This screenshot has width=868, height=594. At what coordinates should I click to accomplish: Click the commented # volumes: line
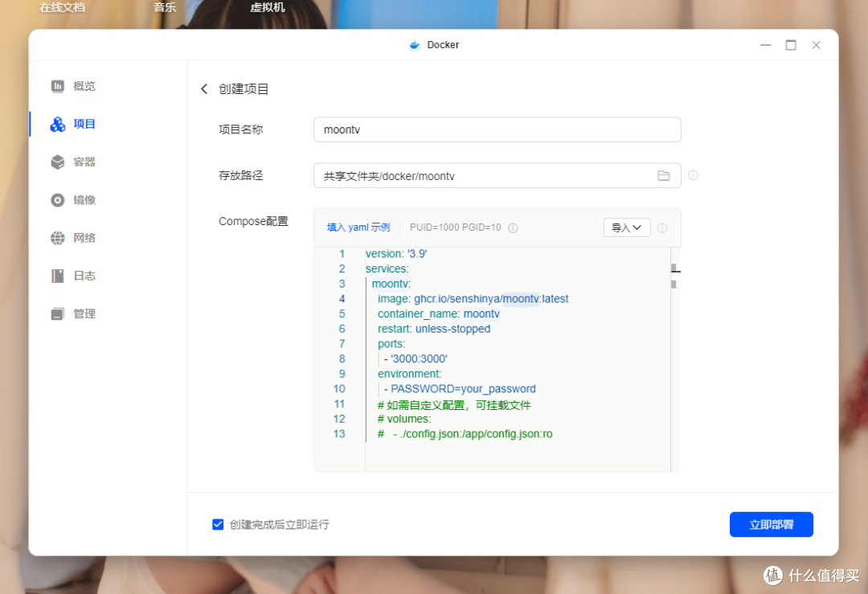tap(404, 419)
